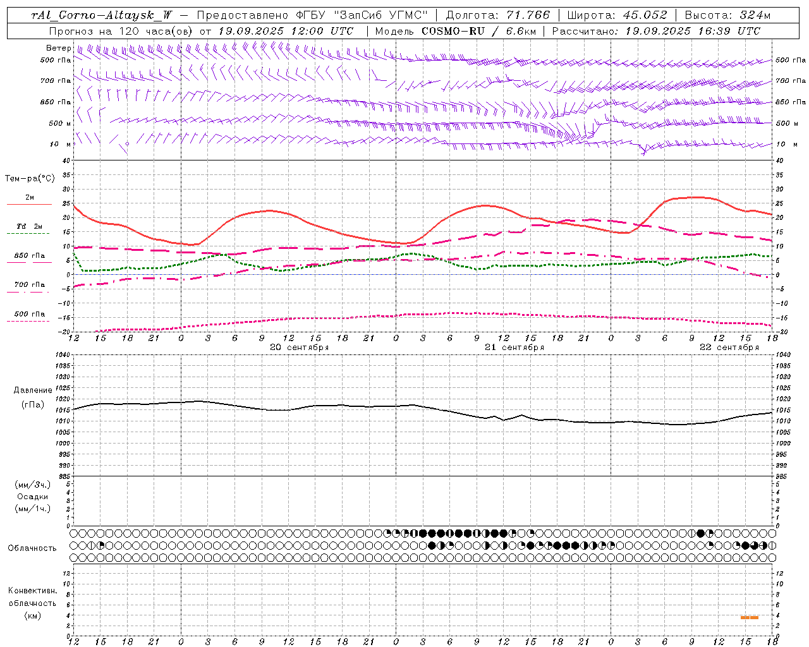Click the Облачность row label
809x647 pixels.
(x=32, y=548)
